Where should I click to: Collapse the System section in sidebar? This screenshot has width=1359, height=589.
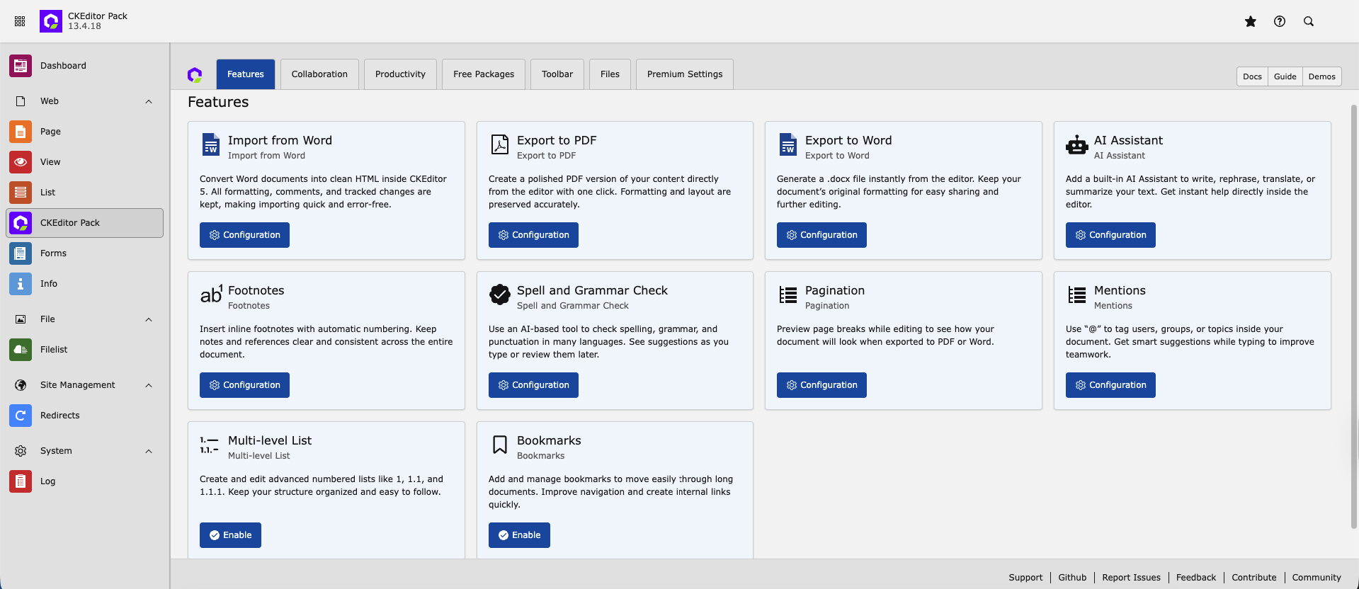coord(149,451)
